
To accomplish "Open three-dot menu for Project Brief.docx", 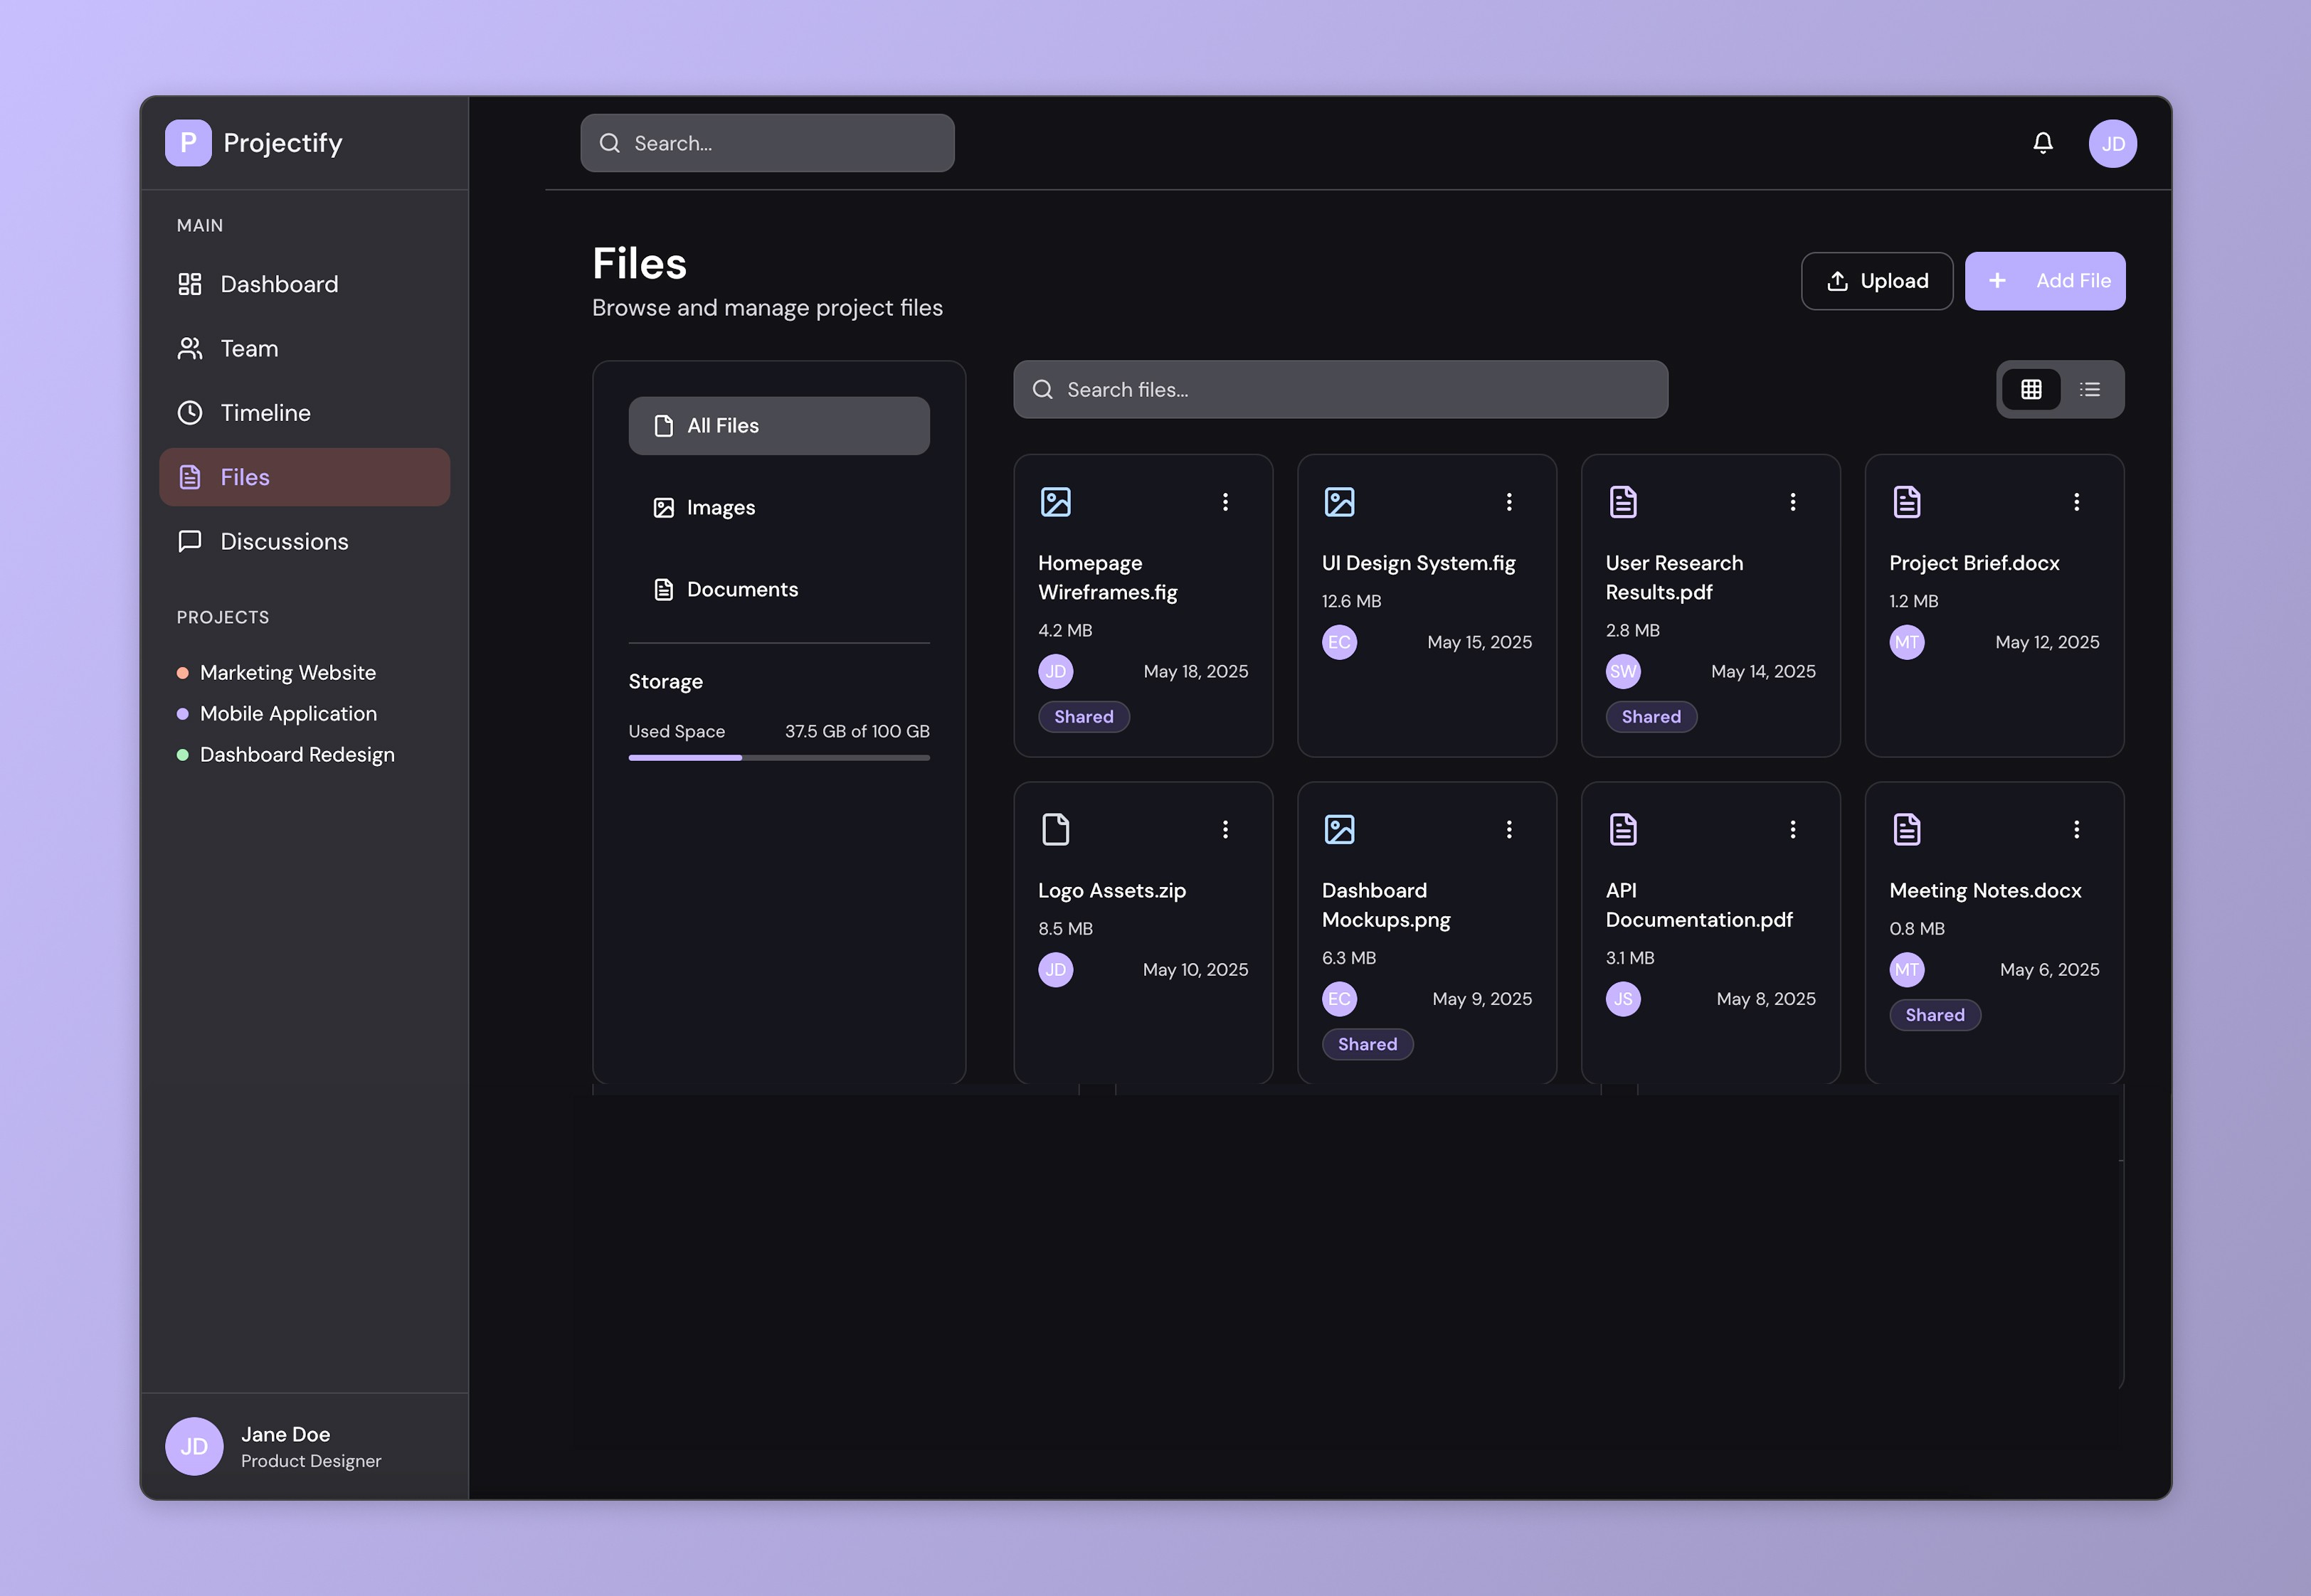I will [x=2076, y=502].
